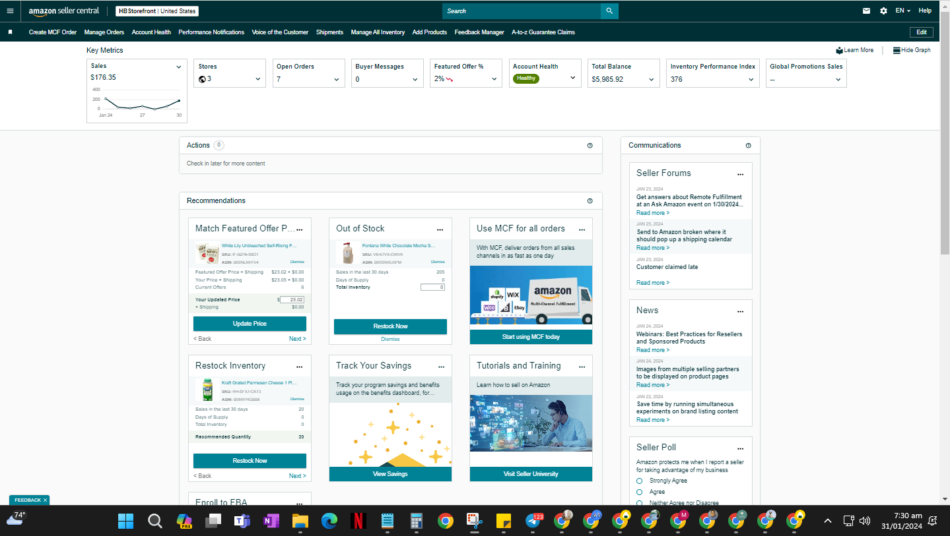Viewport: 950px width, 536px height.
Task: Expand the Open Orders metric dropdown
Action: click(337, 80)
